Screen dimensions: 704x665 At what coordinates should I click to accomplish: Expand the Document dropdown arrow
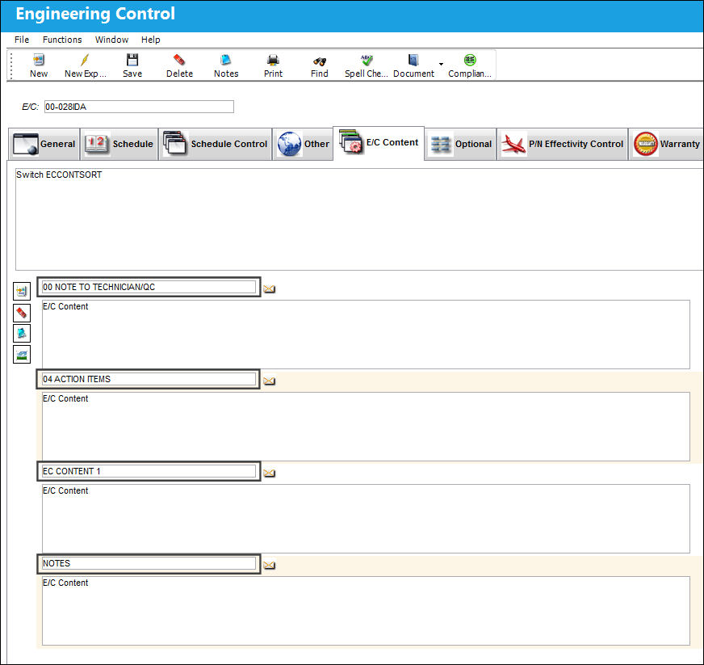pyautogui.click(x=441, y=64)
